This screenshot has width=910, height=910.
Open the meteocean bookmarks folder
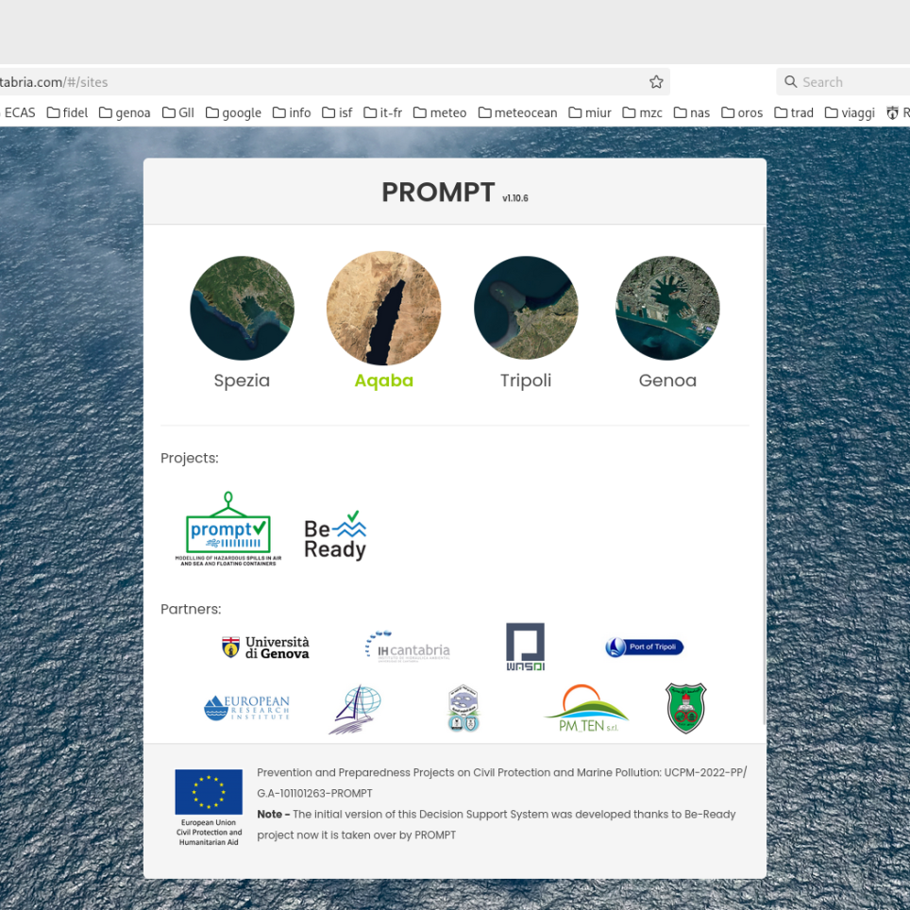517,112
